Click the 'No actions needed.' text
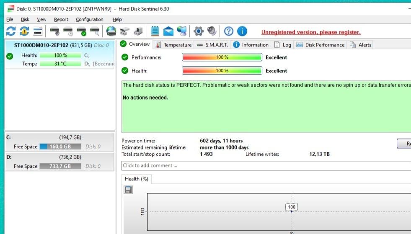 click(x=145, y=98)
